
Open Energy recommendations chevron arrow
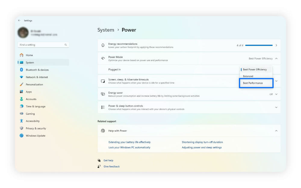click(x=276, y=45)
